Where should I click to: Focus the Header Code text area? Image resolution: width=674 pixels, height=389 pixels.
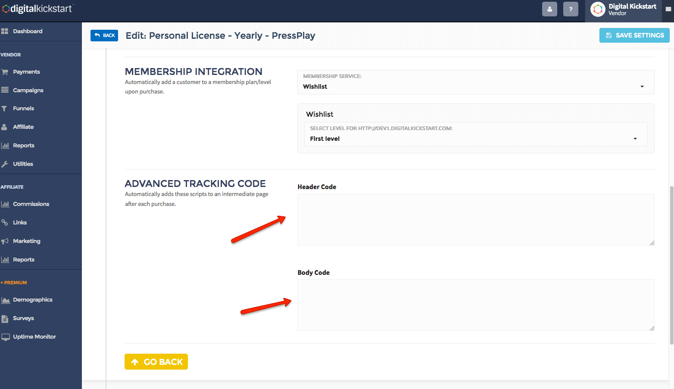tap(476, 220)
